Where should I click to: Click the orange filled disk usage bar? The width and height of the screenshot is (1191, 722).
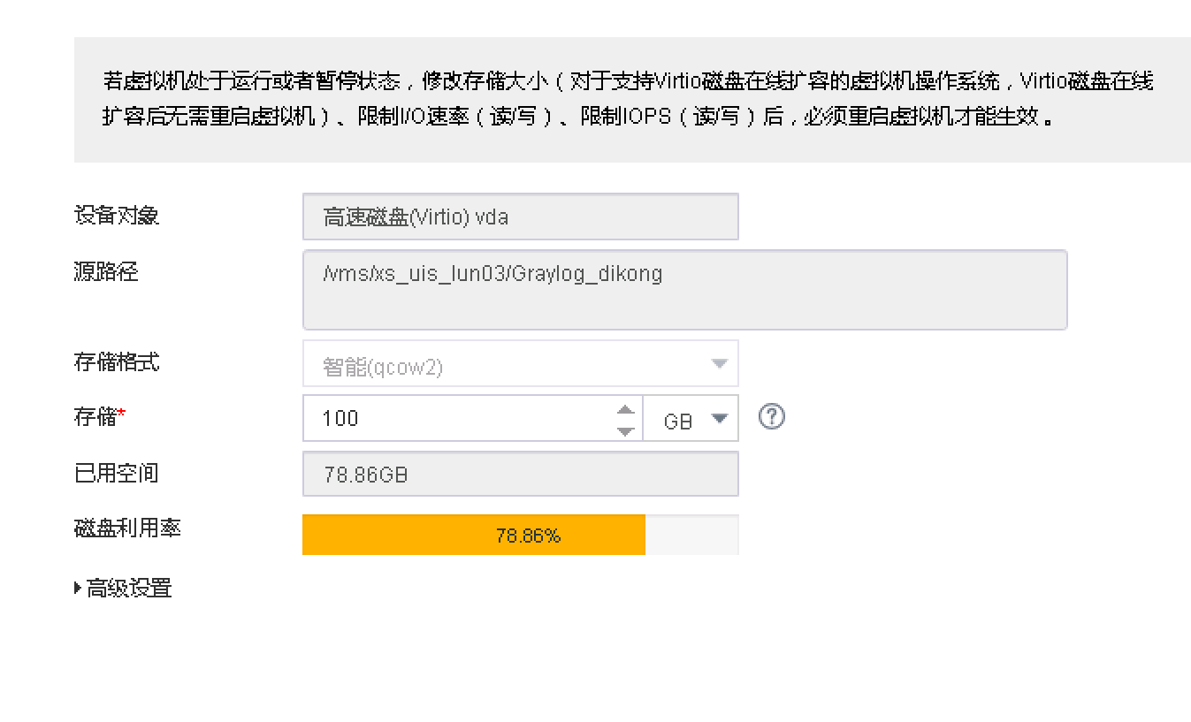473,536
